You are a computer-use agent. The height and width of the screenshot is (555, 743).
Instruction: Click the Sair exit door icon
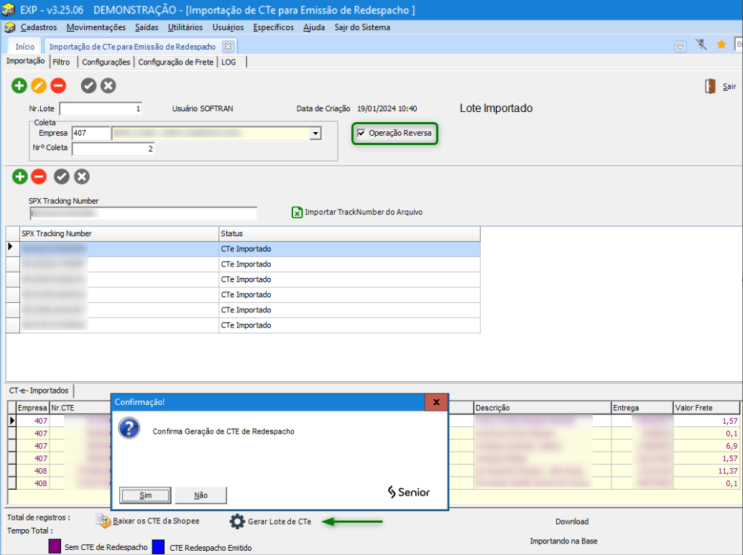tap(710, 86)
